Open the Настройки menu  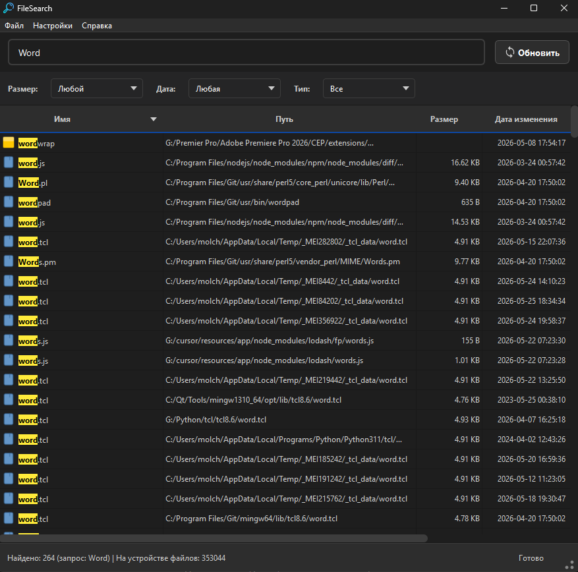pyautogui.click(x=53, y=26)
